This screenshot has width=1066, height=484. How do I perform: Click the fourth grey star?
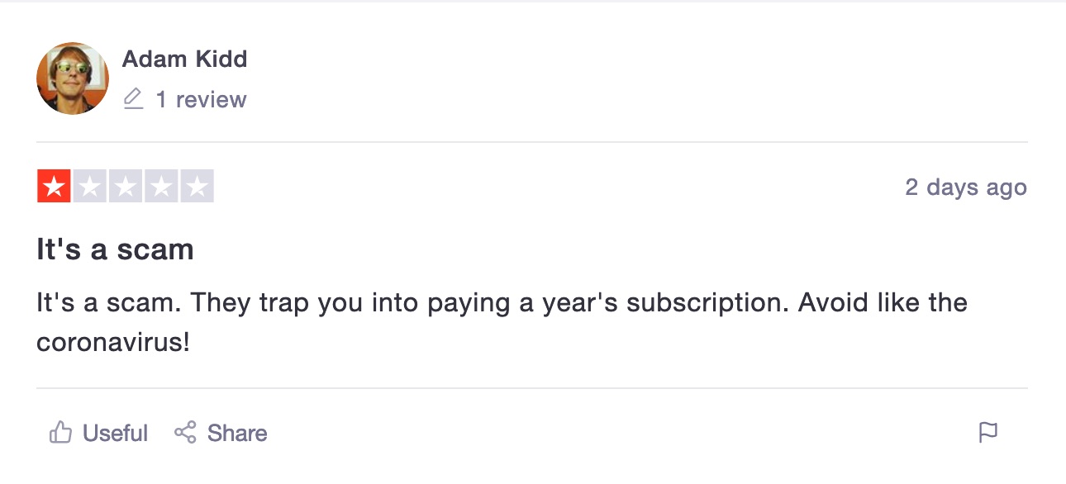coord(161,187)
